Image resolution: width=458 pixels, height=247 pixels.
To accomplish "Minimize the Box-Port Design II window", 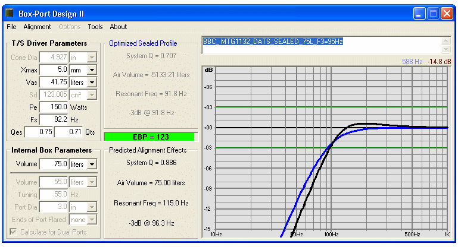I will click(419, 14).
